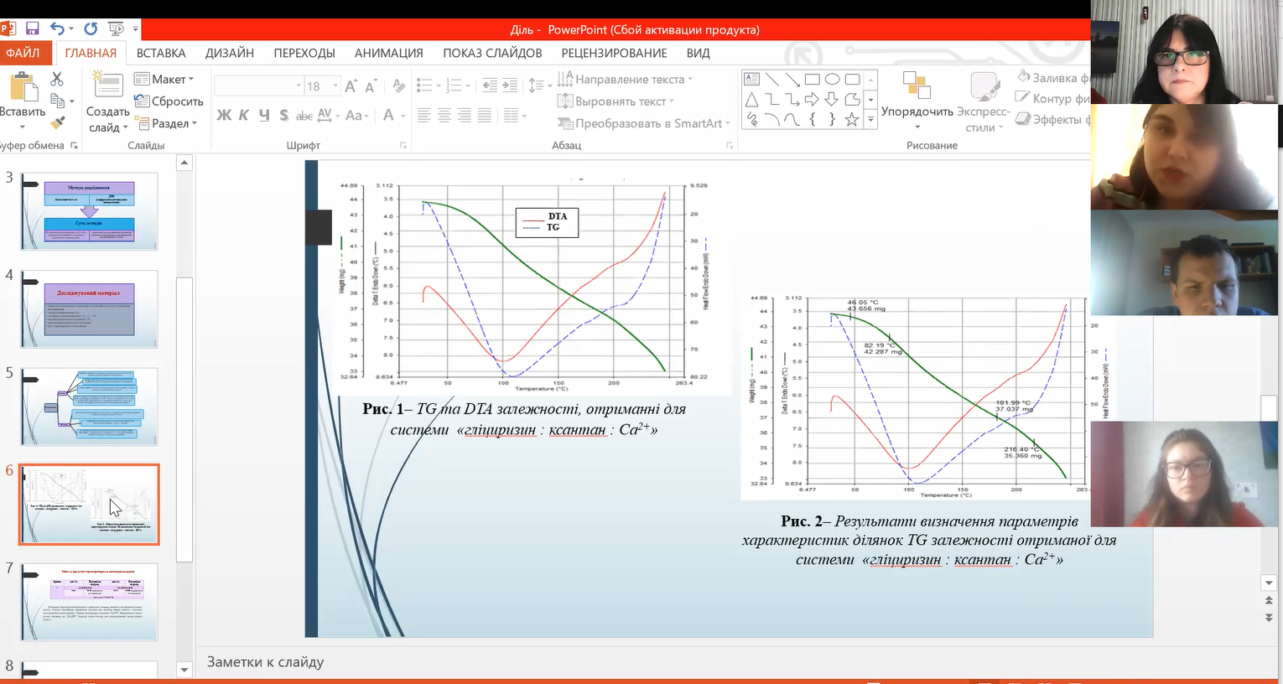Click the Упорядочить arrange icon
This screenshot has width=1283, height=684.
[x=917, y=86]
